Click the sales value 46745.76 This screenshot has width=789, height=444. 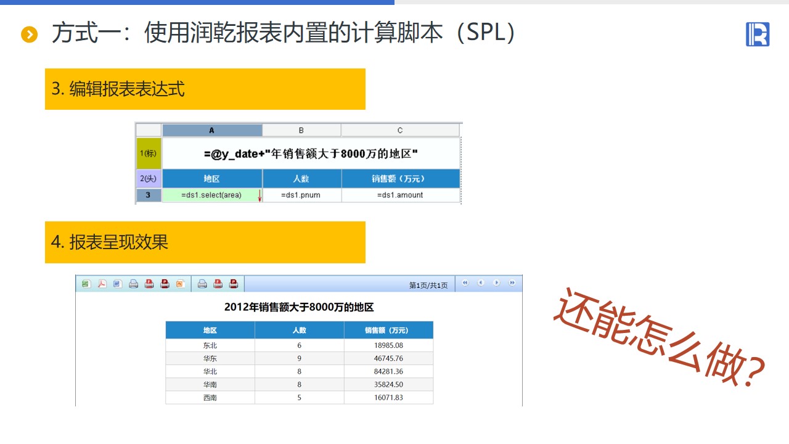pos(388,358)
